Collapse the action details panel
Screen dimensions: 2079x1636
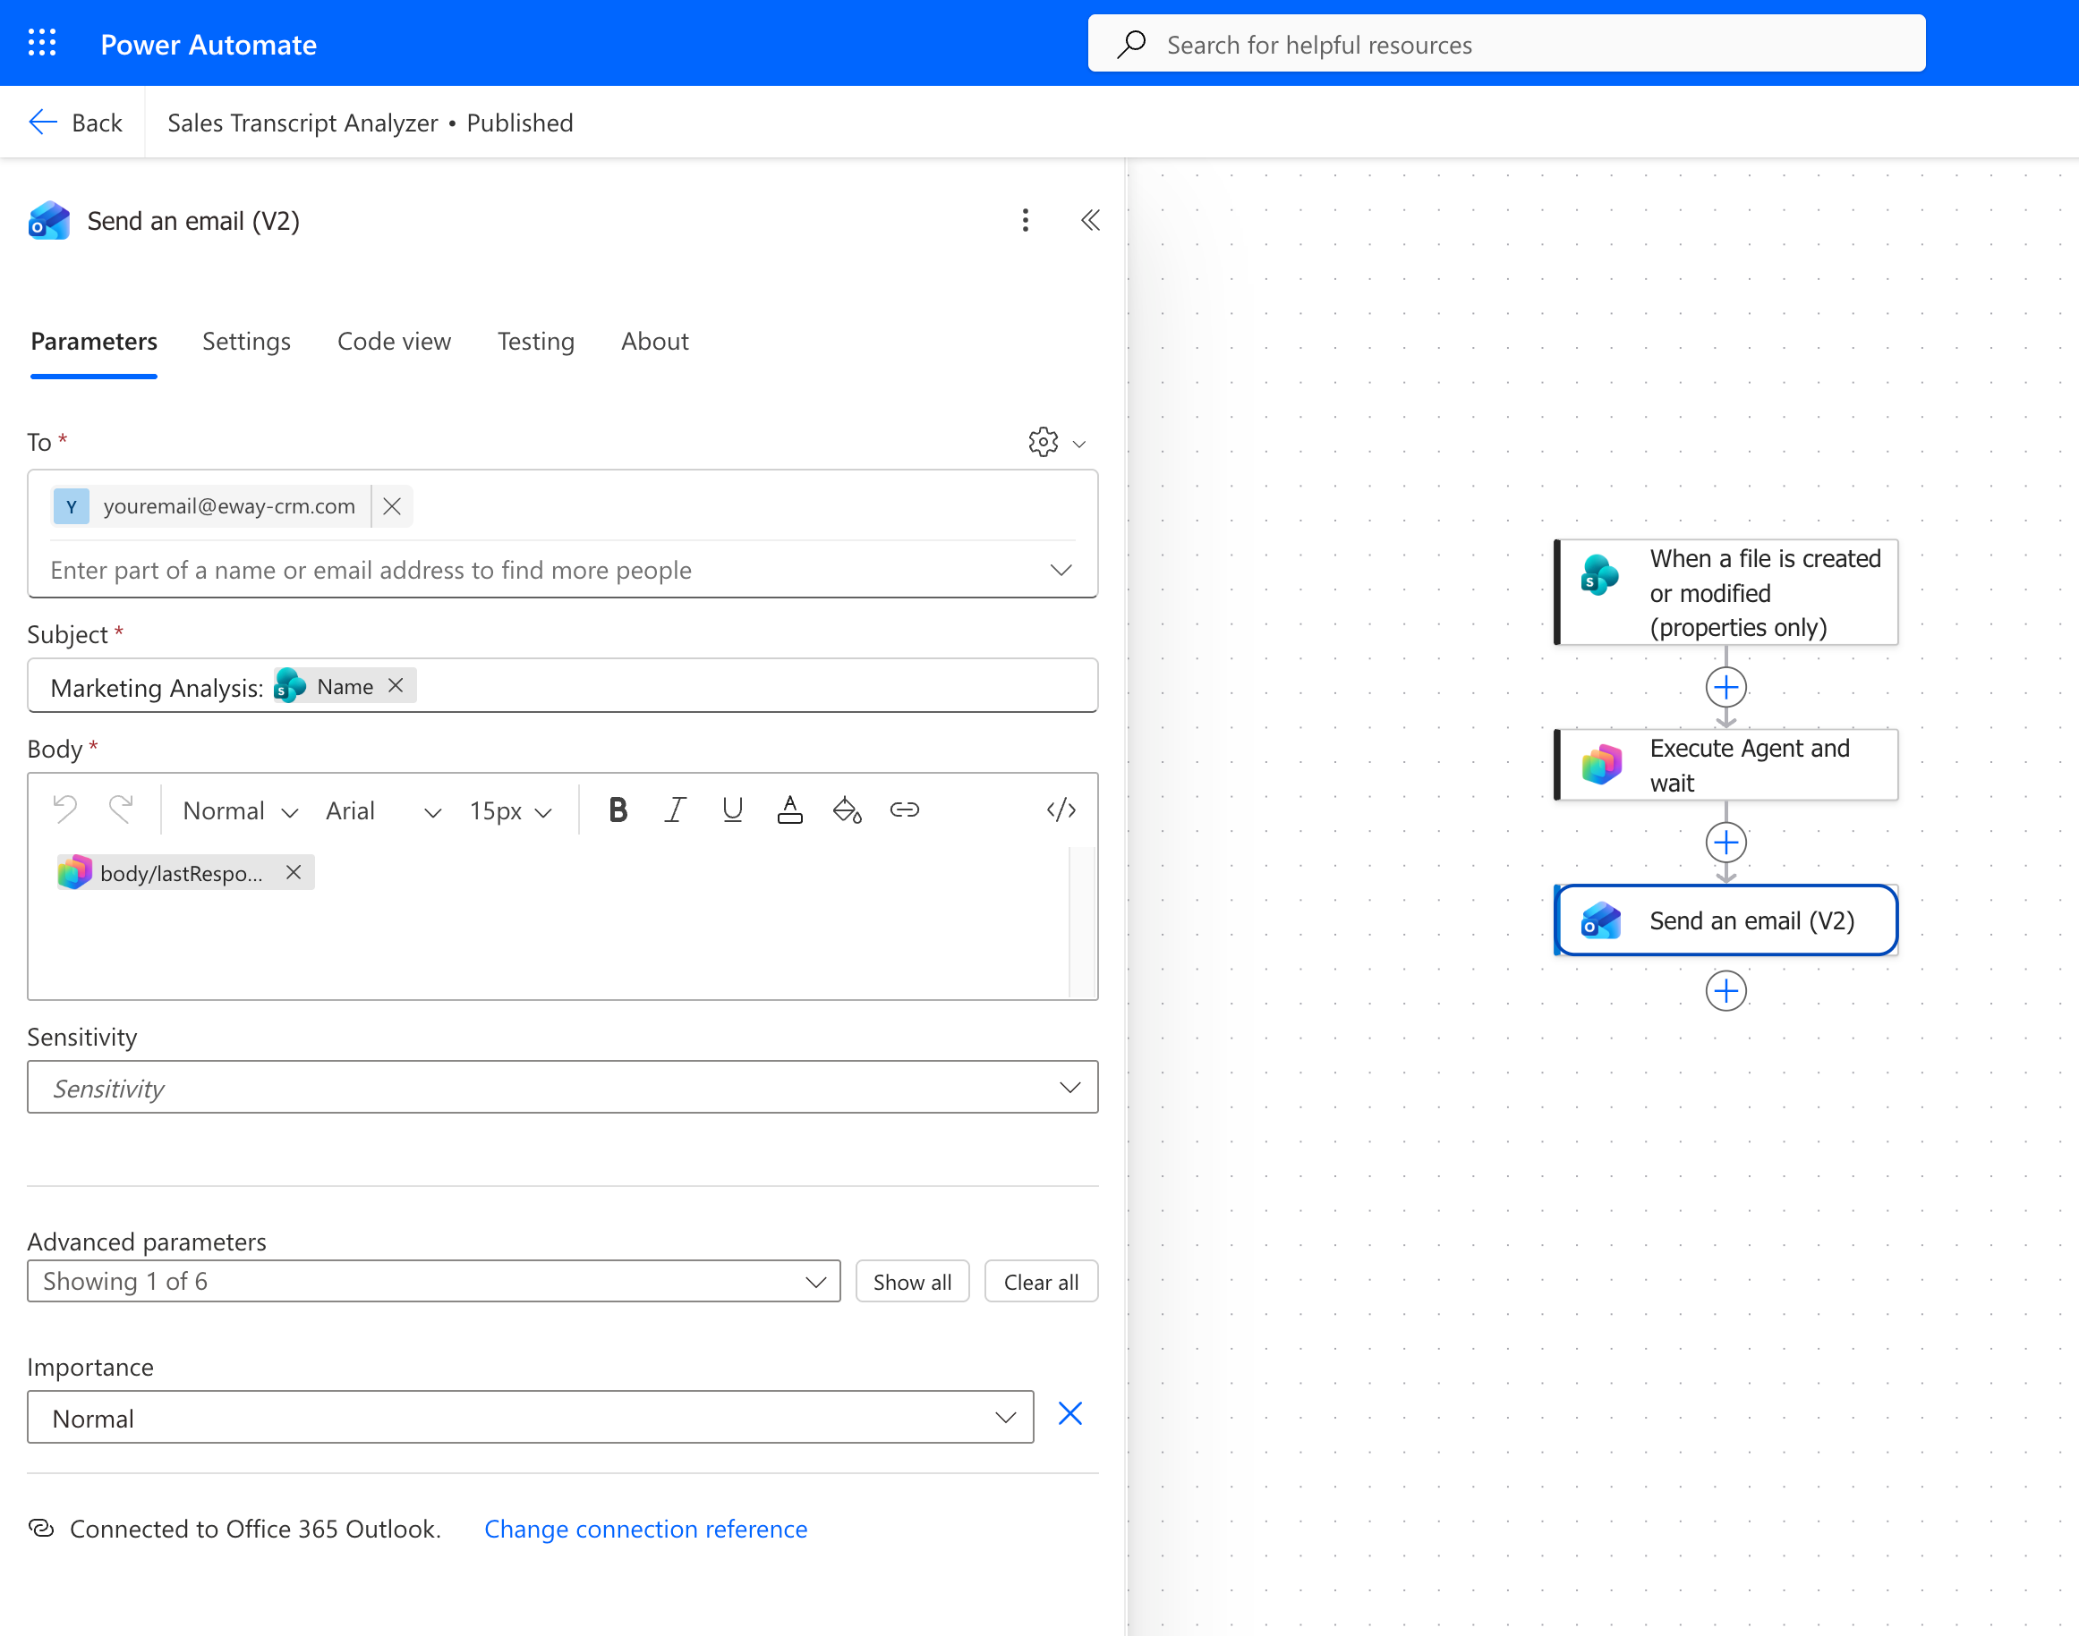click(x=1090, y=220)
